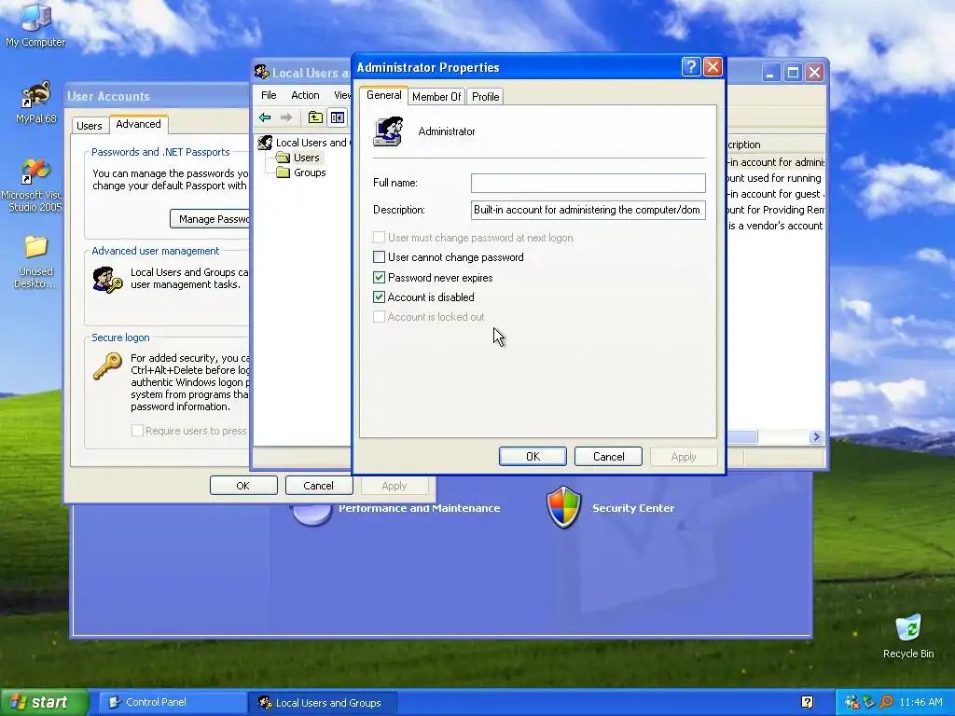Open the File menu
Image resolution: width=955 pixels, height=716 pixels.
pos(269,96)
